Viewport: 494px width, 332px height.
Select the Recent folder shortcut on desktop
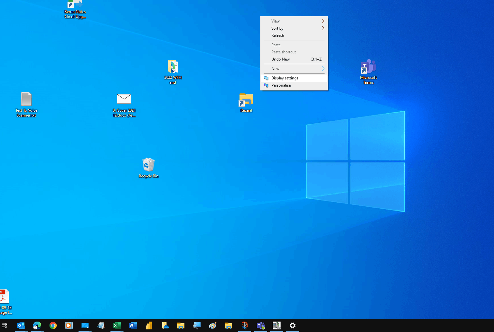coord(246,103)
